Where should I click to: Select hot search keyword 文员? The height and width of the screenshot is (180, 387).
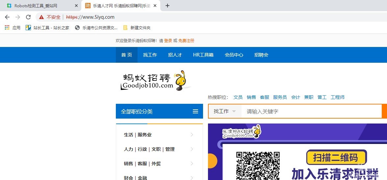[x=238, y=97]
